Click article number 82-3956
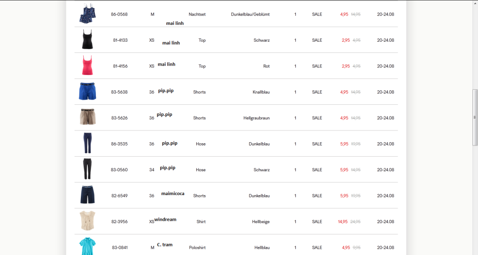This screenshot has width=478, height=255. tap(119, 222)
